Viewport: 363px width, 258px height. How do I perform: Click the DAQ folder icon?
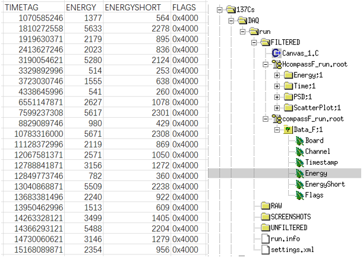pyautogui.click(x=242, y=20)
